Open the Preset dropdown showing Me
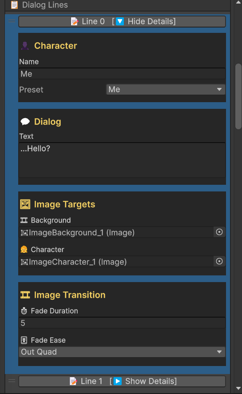The image size is (242, 394). tap(166, 89)
